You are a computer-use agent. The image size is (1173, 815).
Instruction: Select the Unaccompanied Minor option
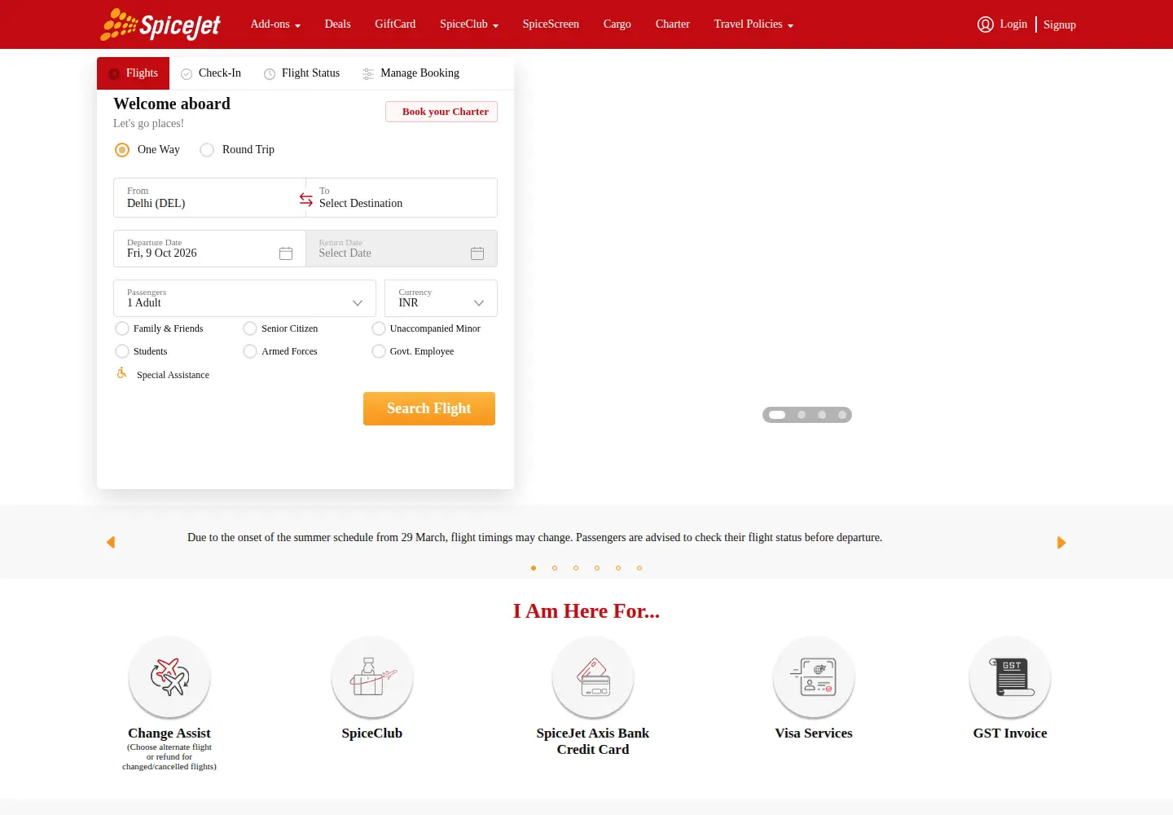click(x=379, y=328)
